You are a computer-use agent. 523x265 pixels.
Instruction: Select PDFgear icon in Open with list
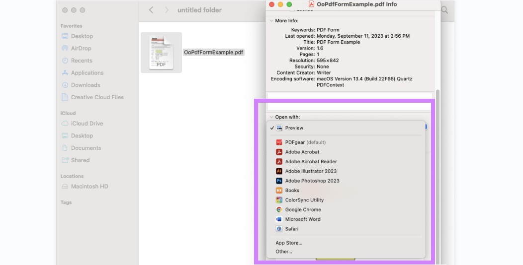tap(279, 142)
